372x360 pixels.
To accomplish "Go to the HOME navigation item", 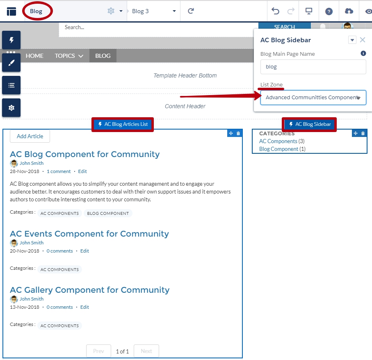I will pyautogui.click(x=34, y=56).
